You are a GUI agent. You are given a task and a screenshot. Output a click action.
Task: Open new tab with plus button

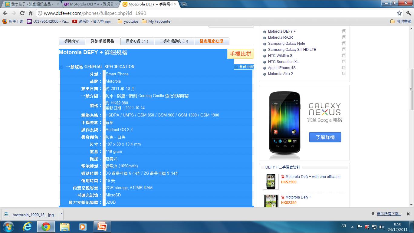click(x=184, y=4)
